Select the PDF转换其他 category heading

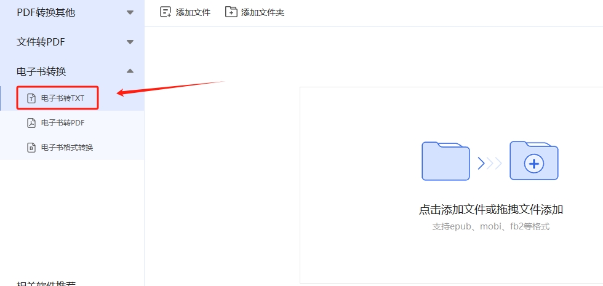(x=46, y=13)
